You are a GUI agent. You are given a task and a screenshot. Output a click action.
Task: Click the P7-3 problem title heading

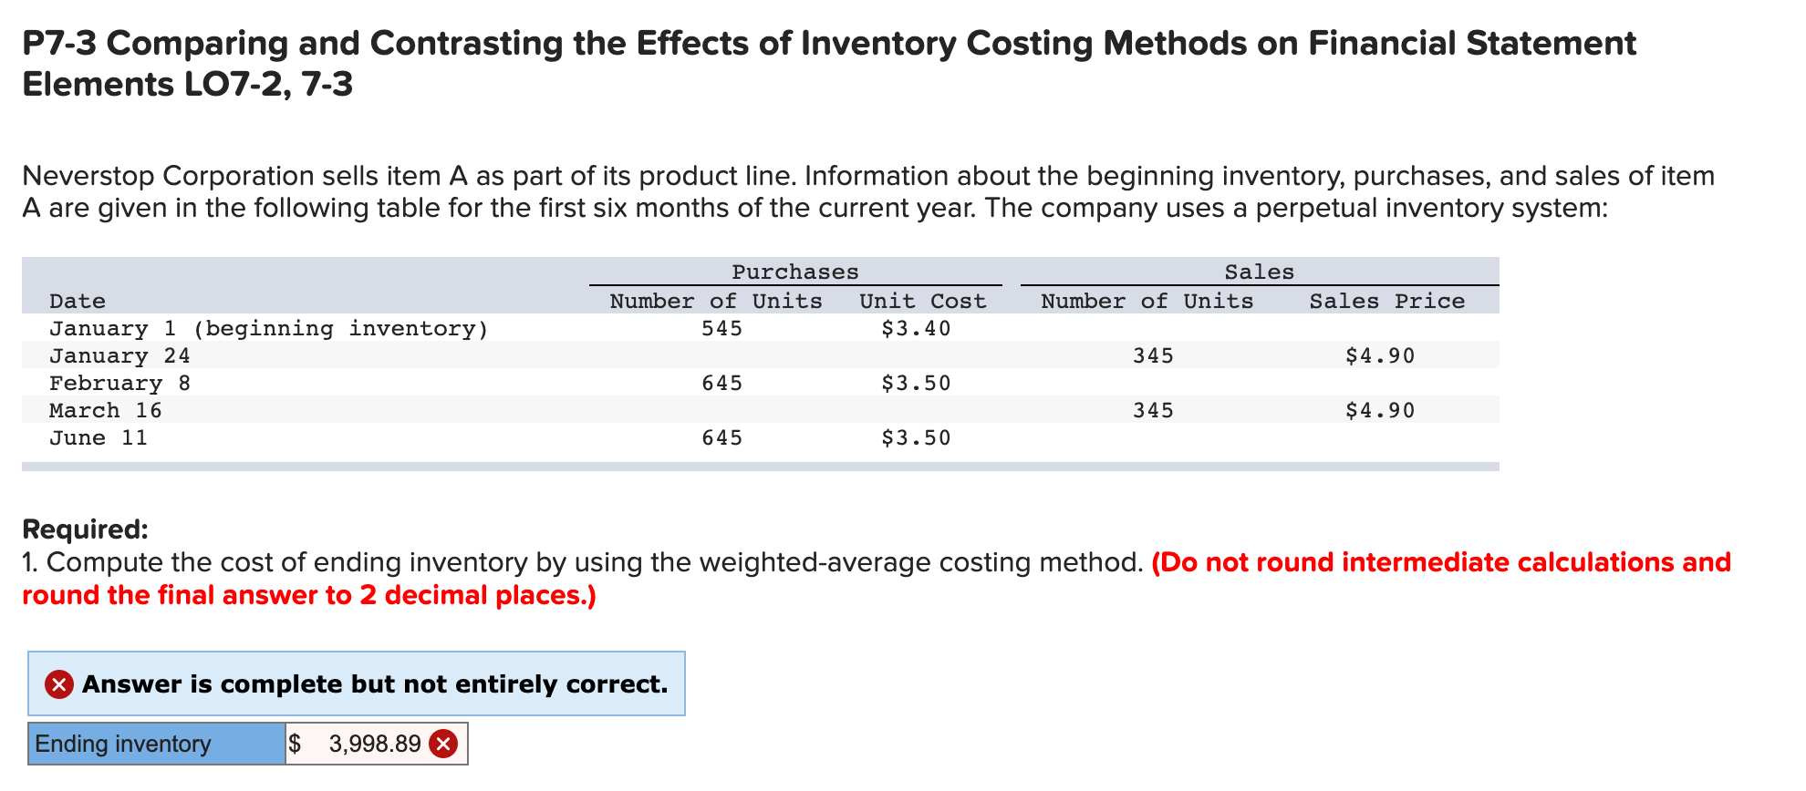coord(829,63)
